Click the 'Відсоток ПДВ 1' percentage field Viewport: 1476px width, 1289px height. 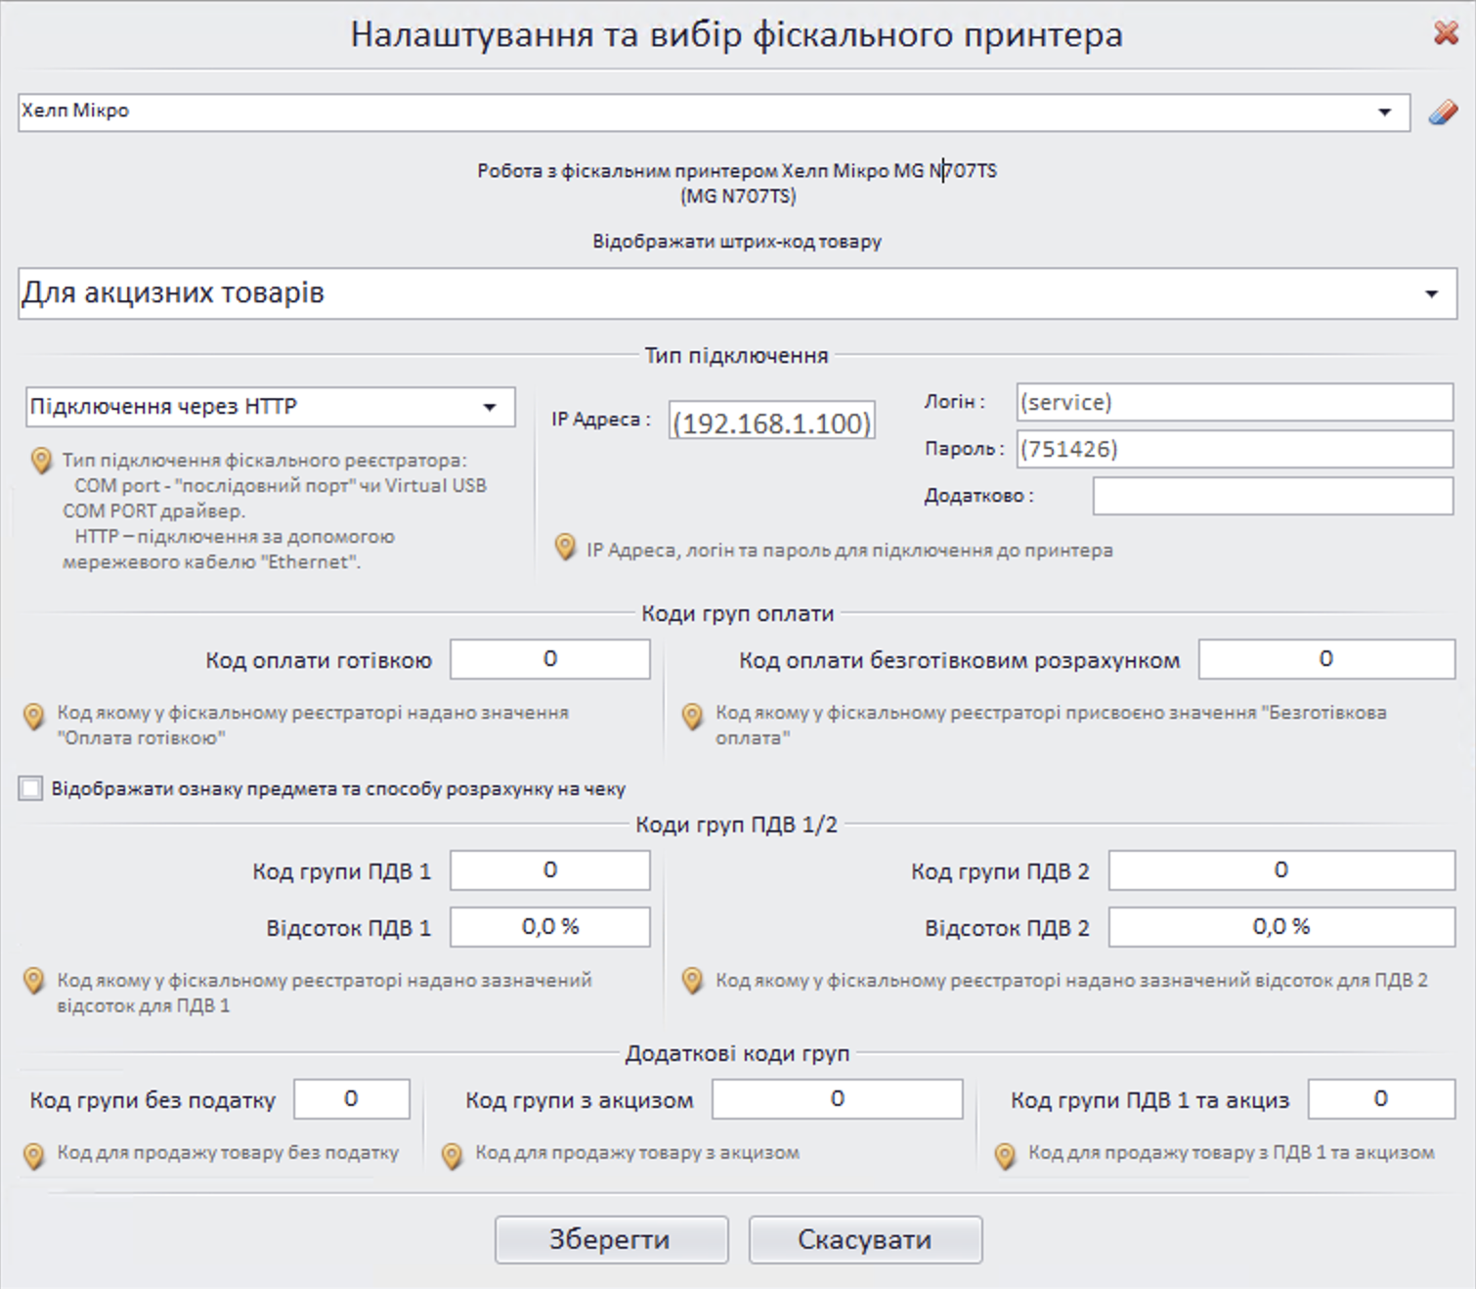[549, 926]
